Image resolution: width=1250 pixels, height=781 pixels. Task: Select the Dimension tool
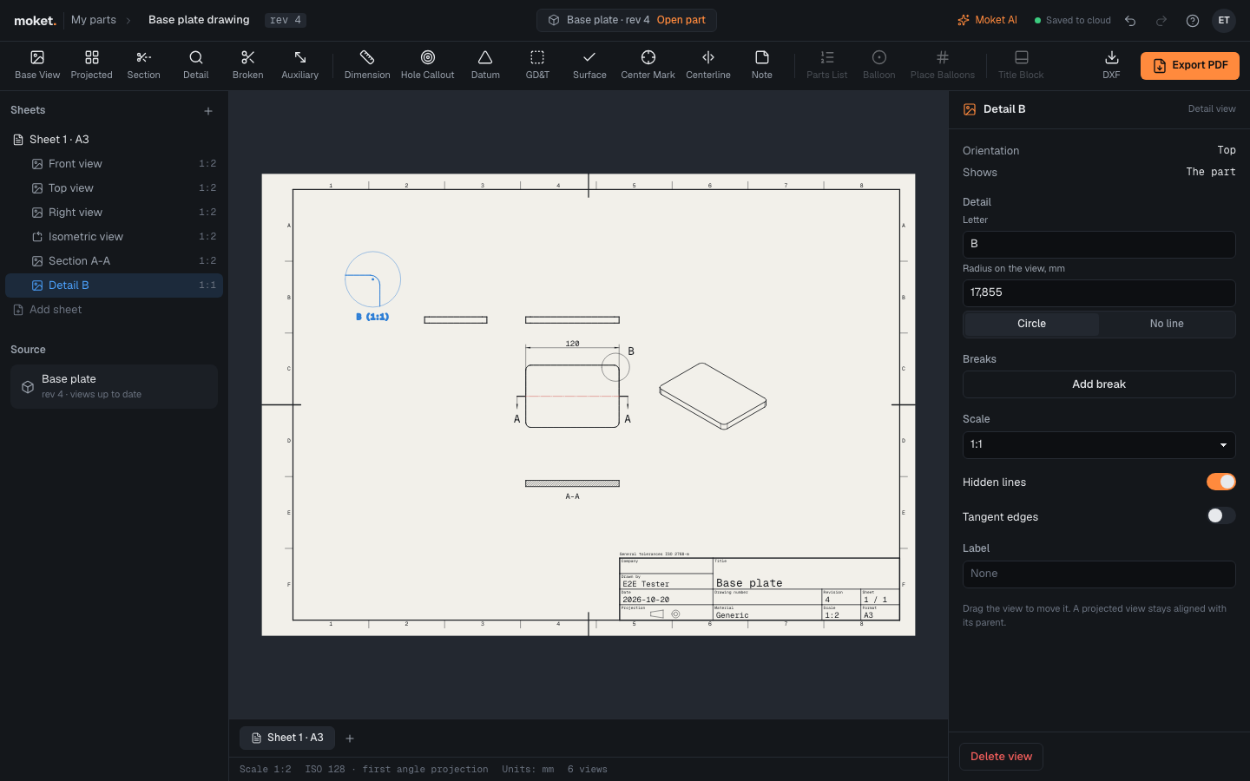(x=367, y=65)
